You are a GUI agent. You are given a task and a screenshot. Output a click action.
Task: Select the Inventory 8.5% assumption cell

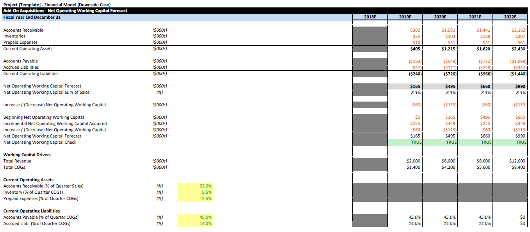(x=195, y=193)
